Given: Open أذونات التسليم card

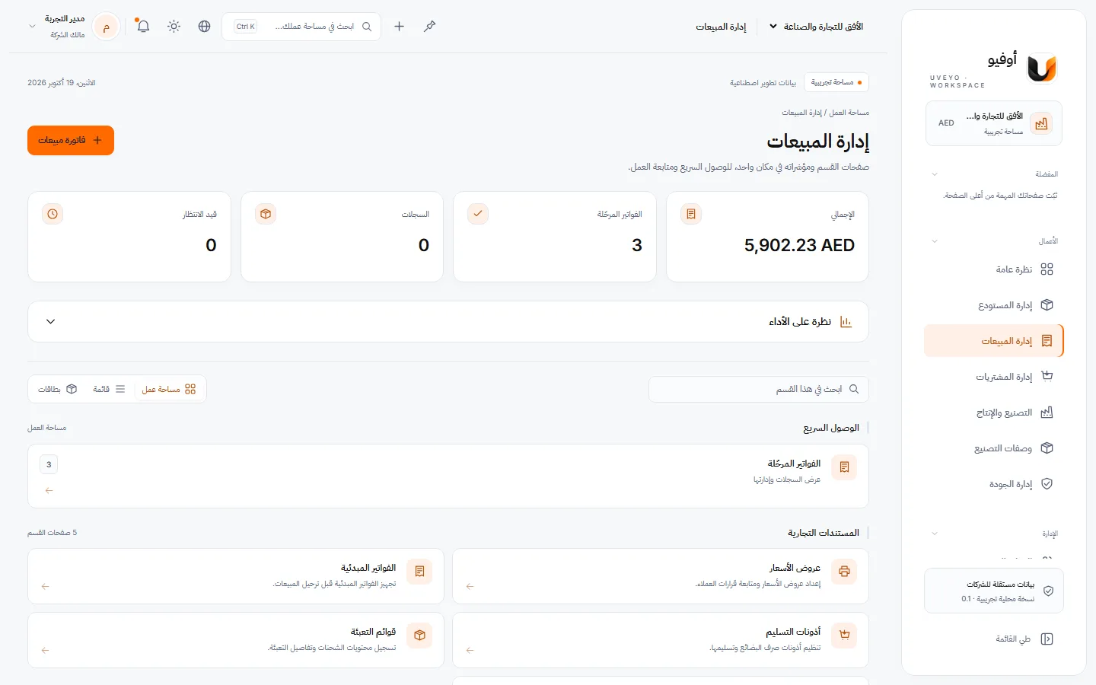Looking at the screenshot, I should pos(661,640).
